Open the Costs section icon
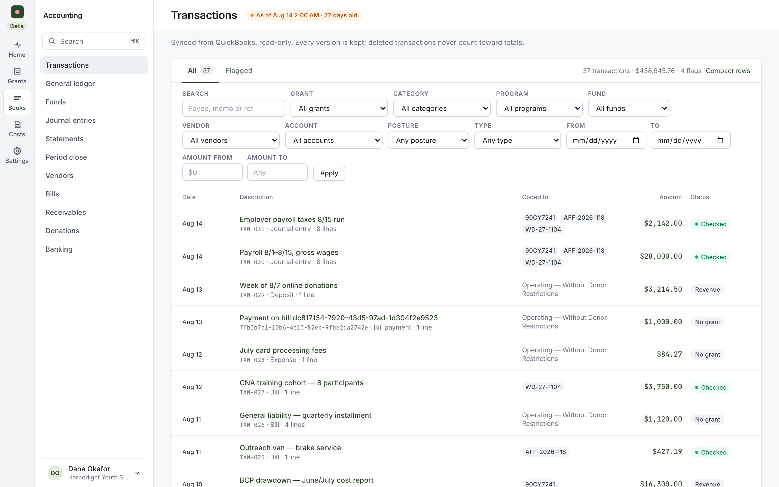Image resolution: width=779 pixels, height=487 pixels. point(17,125)
